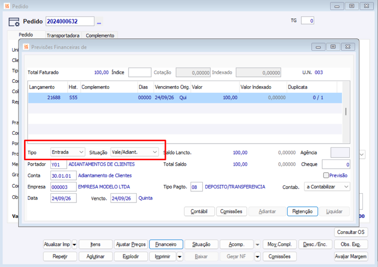Click the DEPOSITO/TRANSFERENCIA payment type text

pyautogui.click(x=235, y=187)
